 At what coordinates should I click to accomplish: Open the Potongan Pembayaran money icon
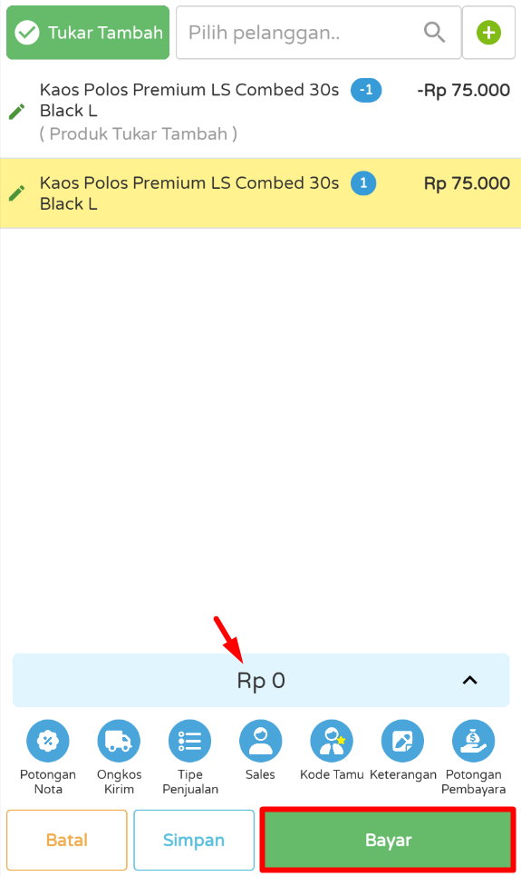[x=474, y=741]
